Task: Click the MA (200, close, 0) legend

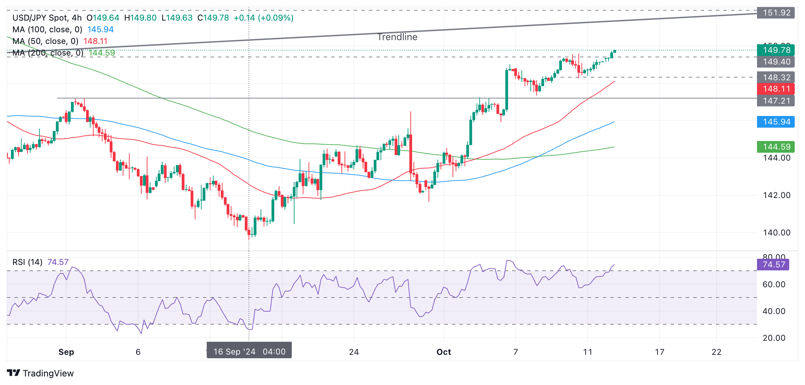Action: point(48,53)
